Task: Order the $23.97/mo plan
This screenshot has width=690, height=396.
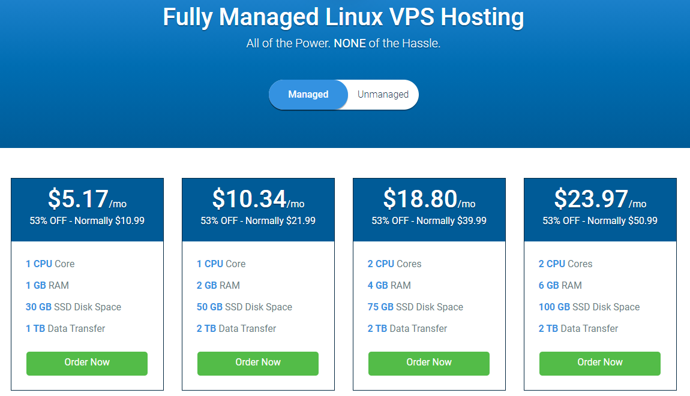Action: pos(600,363)
